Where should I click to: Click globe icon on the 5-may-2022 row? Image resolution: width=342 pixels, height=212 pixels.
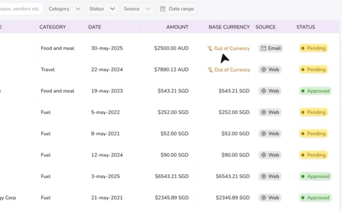(263, 112)
